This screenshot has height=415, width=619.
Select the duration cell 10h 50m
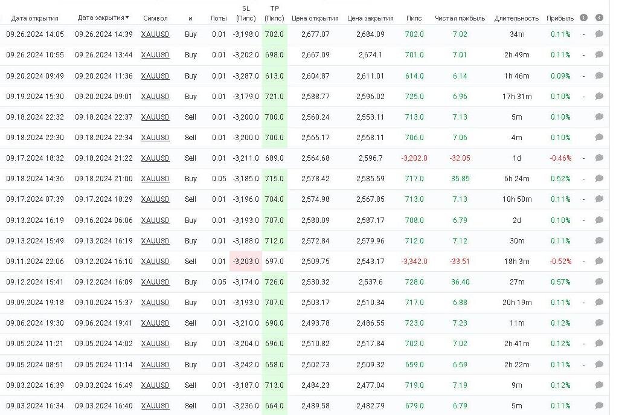517,199
